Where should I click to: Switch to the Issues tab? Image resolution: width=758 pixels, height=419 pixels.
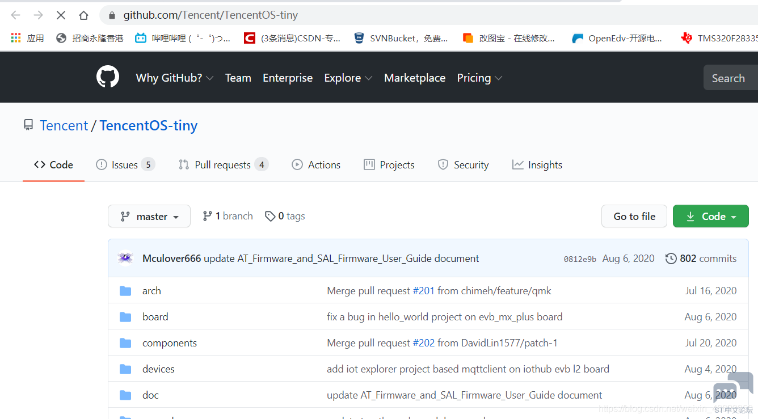(x=125, y=165)
